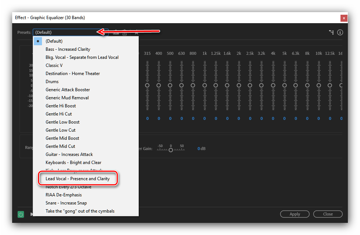Click the 12.5k band slider knob
The width and height of the screenshot is (360, 235).
[x=330, y=85]
